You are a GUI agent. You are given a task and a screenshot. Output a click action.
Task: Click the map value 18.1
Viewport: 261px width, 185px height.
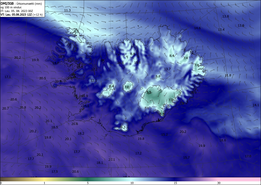100,163
